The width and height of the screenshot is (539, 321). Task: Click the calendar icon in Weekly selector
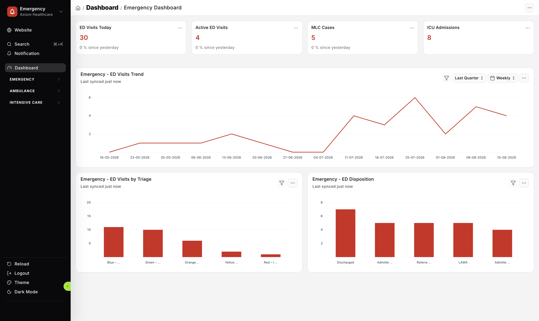coord(492,78)
